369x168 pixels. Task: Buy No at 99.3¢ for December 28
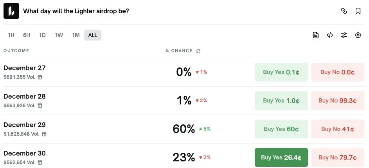(x=337, y=101)
